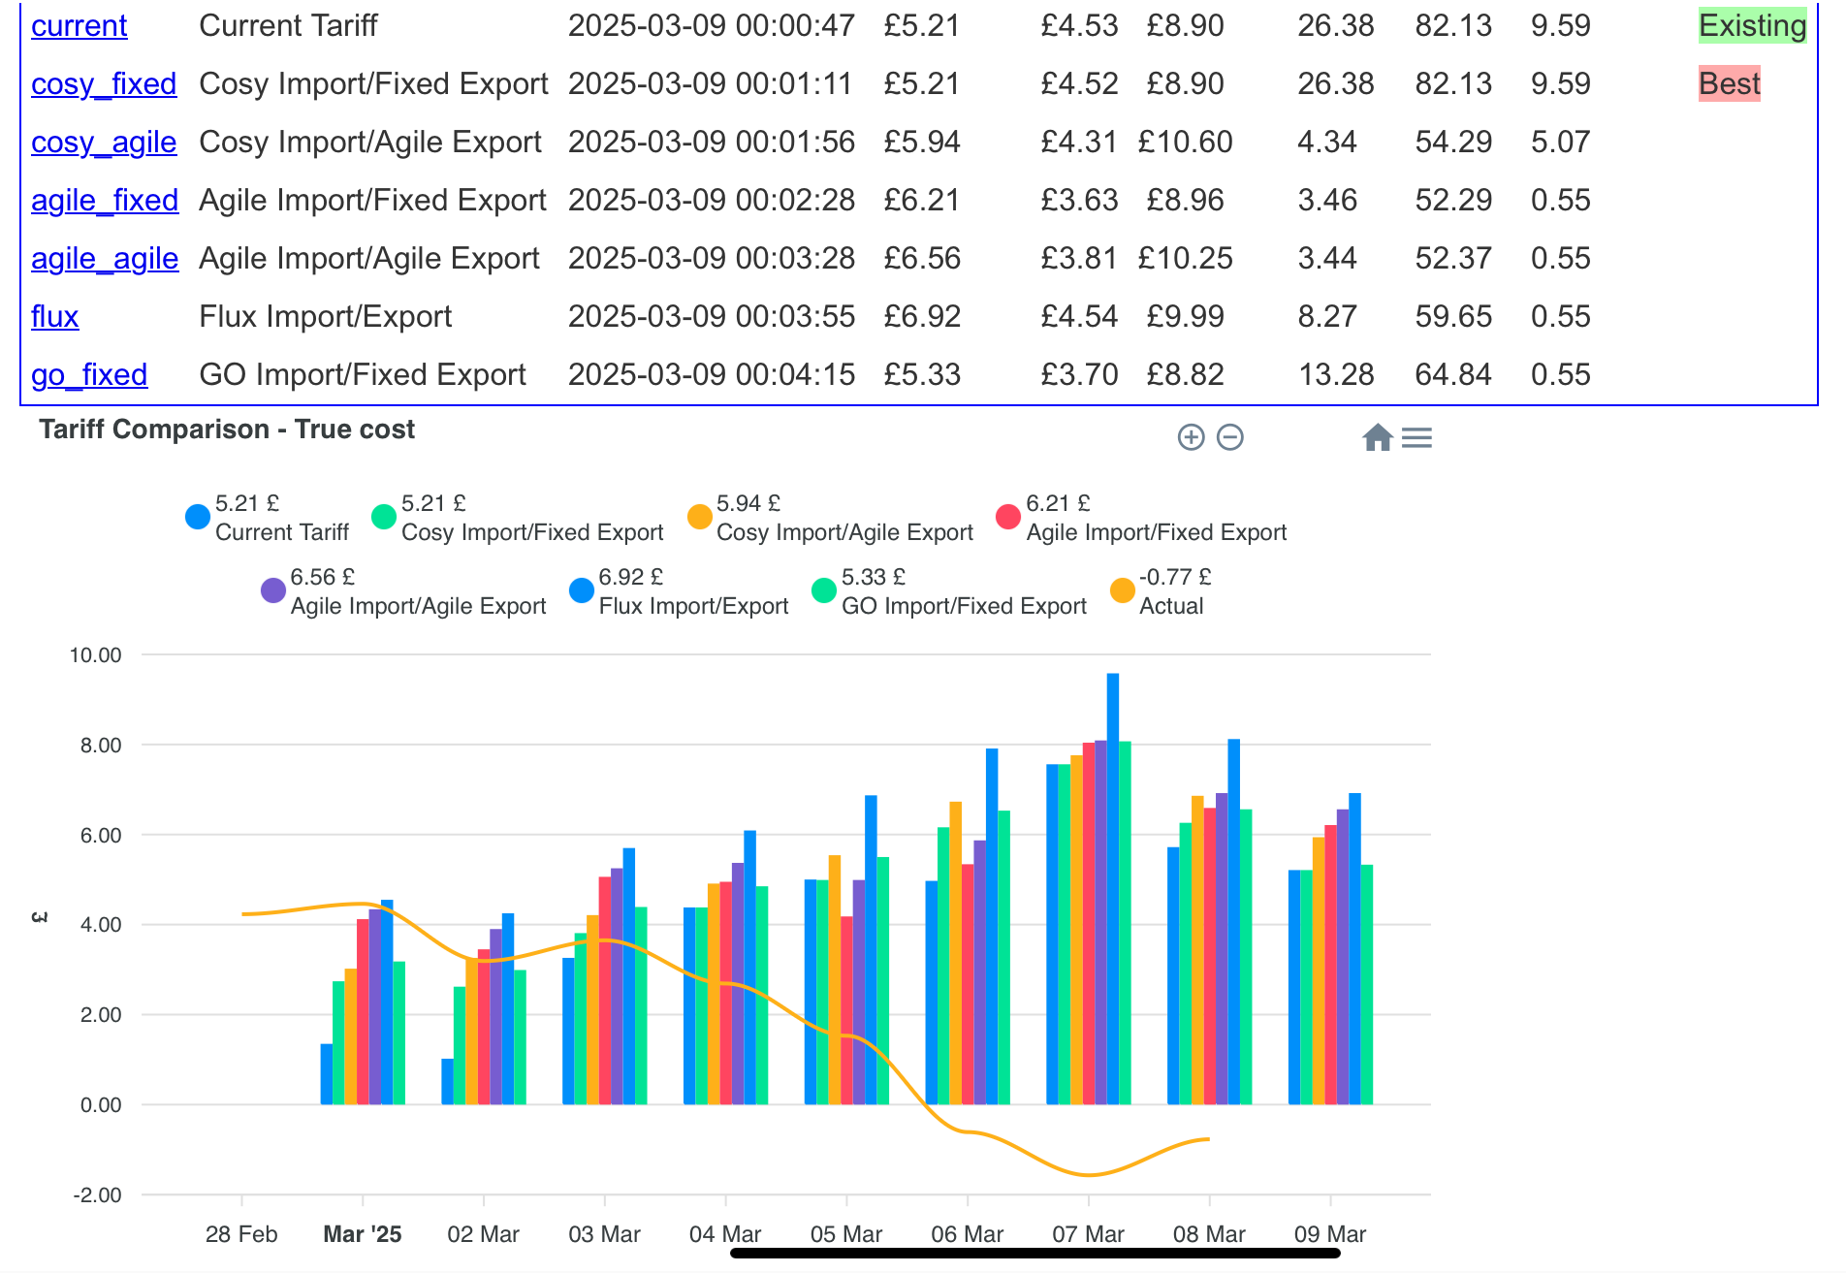
Task: Hide Agile Import/Agile Export legend series
Action: (403, 591)
